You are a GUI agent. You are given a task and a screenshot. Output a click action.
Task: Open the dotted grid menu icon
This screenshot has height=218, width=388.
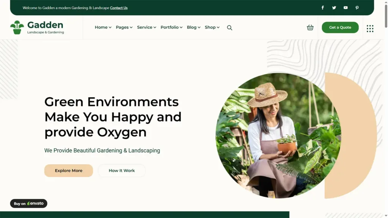point(370,28)
